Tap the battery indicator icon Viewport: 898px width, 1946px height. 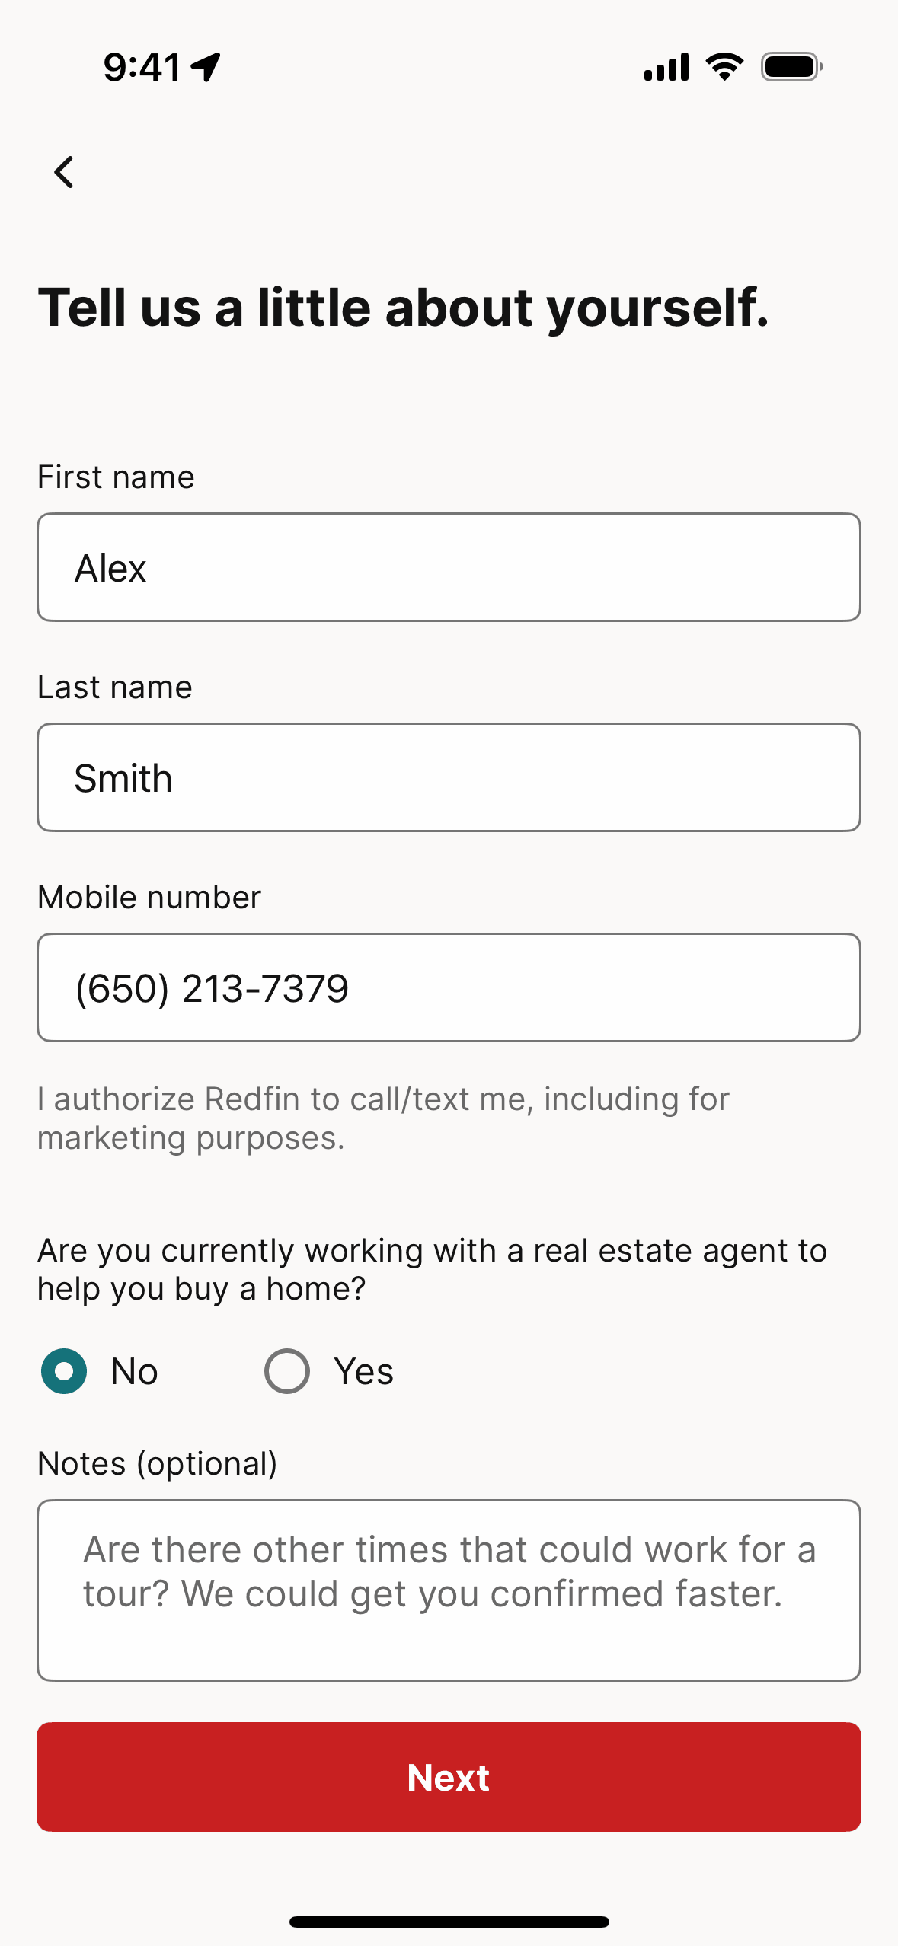791,67
